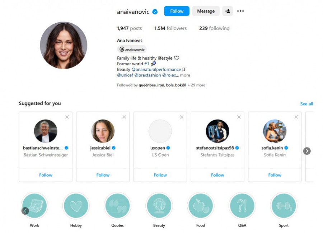This screenshot has width=323, height=233.
Task: Open the three-dot options menu
Action: (240, 11)
